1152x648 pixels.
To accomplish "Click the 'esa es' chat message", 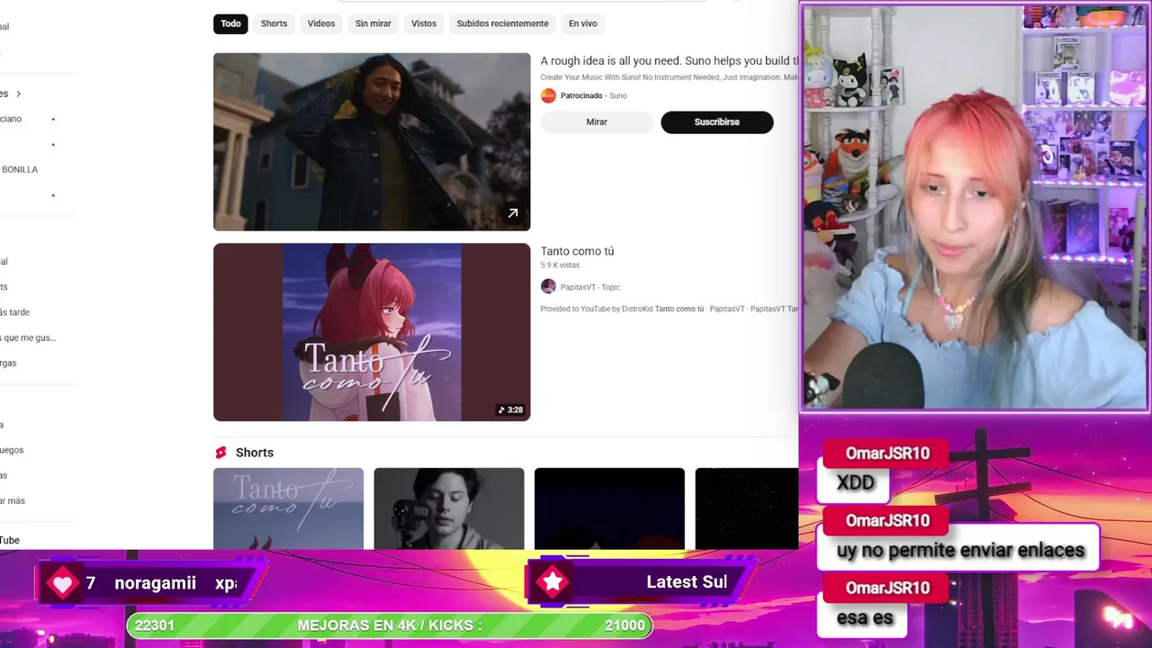I will point(864,618).
